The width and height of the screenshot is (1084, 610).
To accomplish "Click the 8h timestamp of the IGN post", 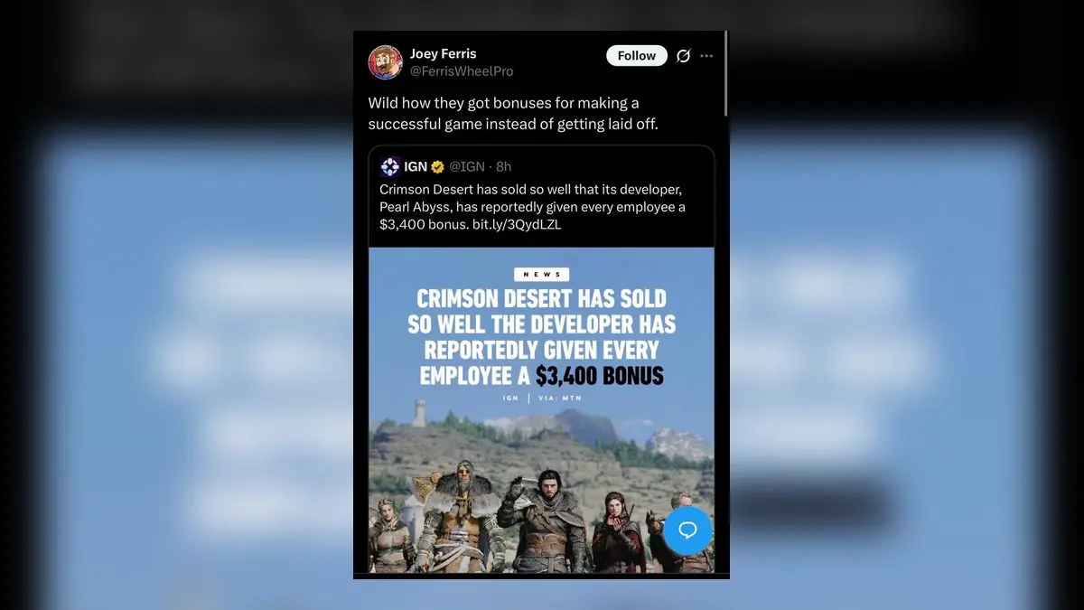I will [x=503, y=166].
